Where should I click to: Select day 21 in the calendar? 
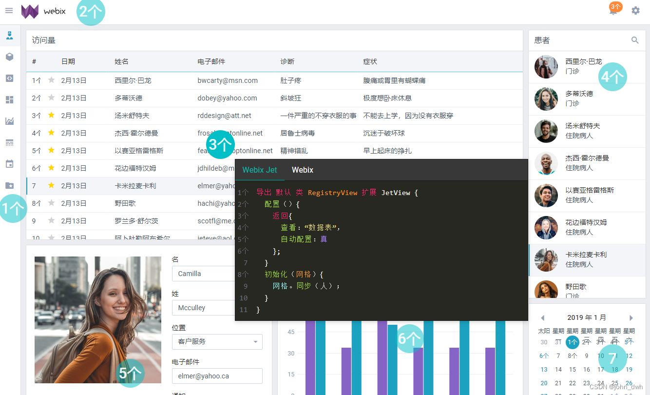pyautogui.click(x=558, y=383)
